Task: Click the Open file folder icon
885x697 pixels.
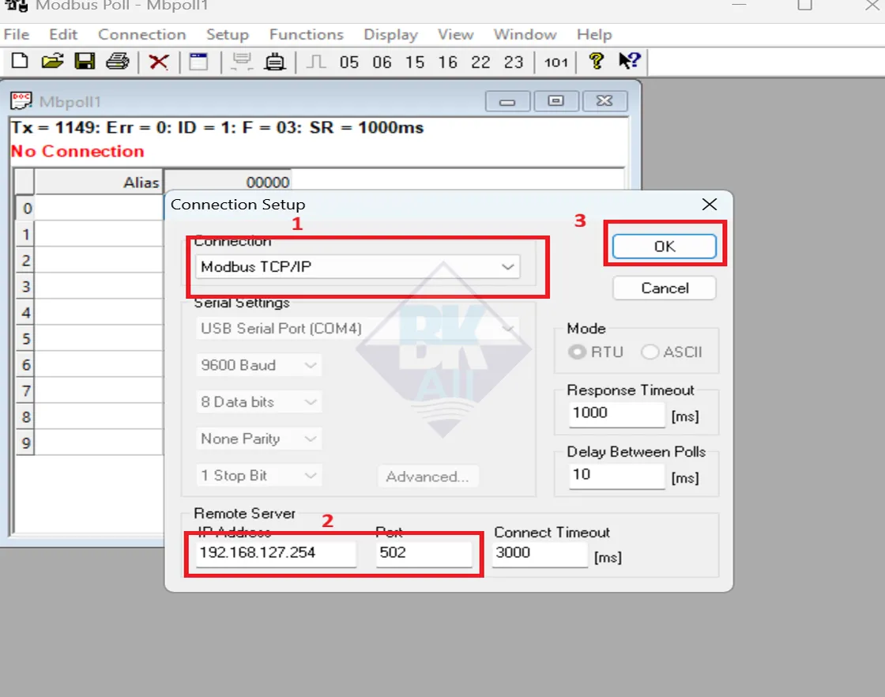Action: 52,62
